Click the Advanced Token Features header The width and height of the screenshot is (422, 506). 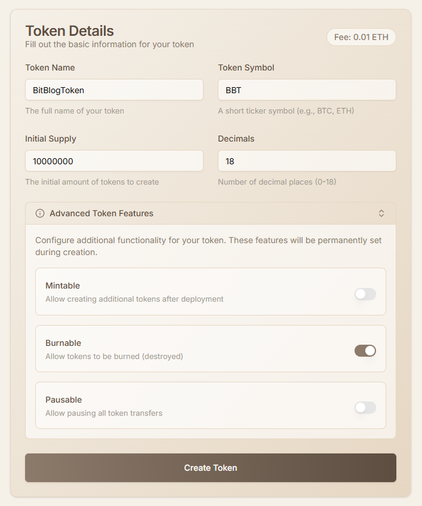coord(101,213)
